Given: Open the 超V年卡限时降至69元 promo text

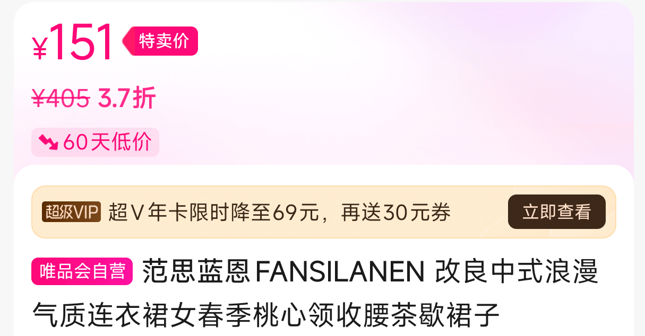Looking at the screenshot, I should pos(213,213).
